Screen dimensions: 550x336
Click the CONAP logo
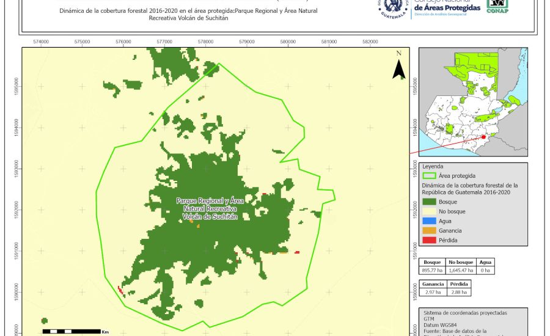[498, 5]
